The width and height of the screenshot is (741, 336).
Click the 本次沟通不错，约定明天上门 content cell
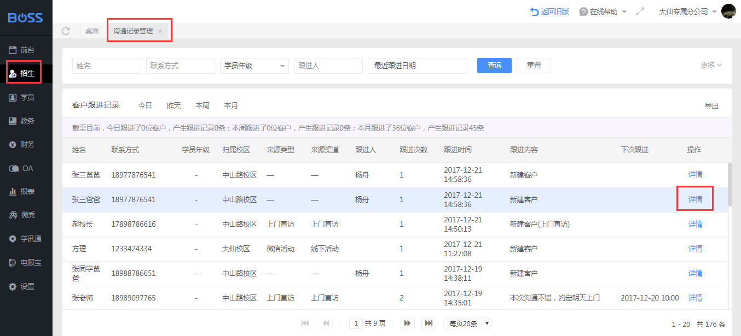click(555, 298)
